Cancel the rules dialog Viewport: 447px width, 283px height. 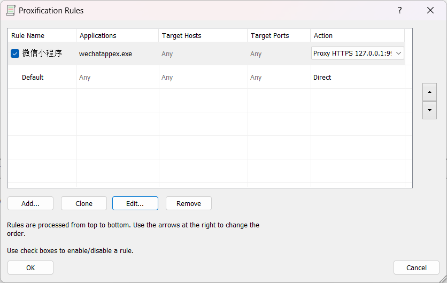(x=416, y=267)
